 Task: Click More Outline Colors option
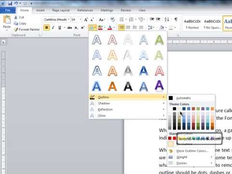coord(191,151)
